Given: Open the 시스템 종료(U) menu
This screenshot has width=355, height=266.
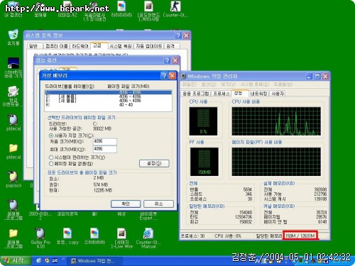Looking at the screenshot, I should 255,84.
